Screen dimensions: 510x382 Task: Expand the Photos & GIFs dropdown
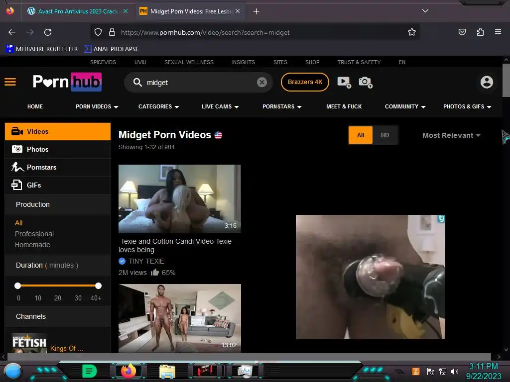click(467, 106)
